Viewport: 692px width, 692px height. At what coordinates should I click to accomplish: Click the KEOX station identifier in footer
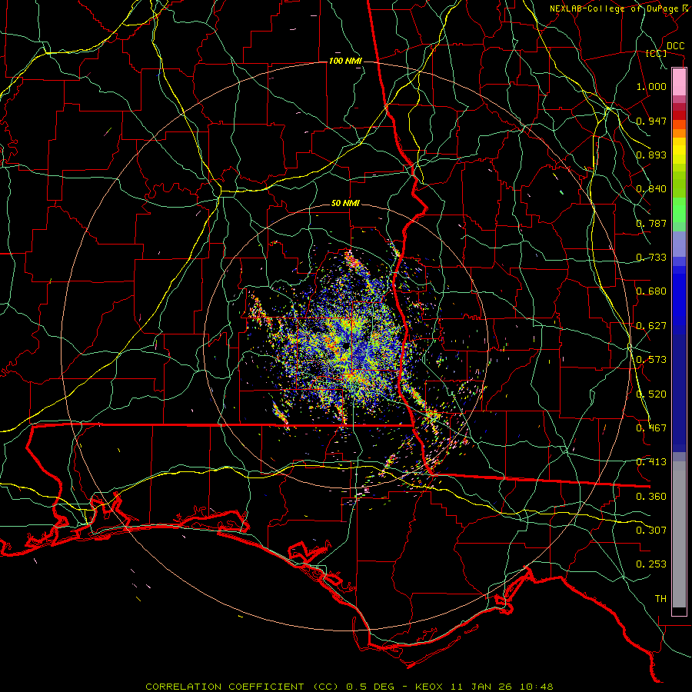pyautogui.click(x=429, y=687)
